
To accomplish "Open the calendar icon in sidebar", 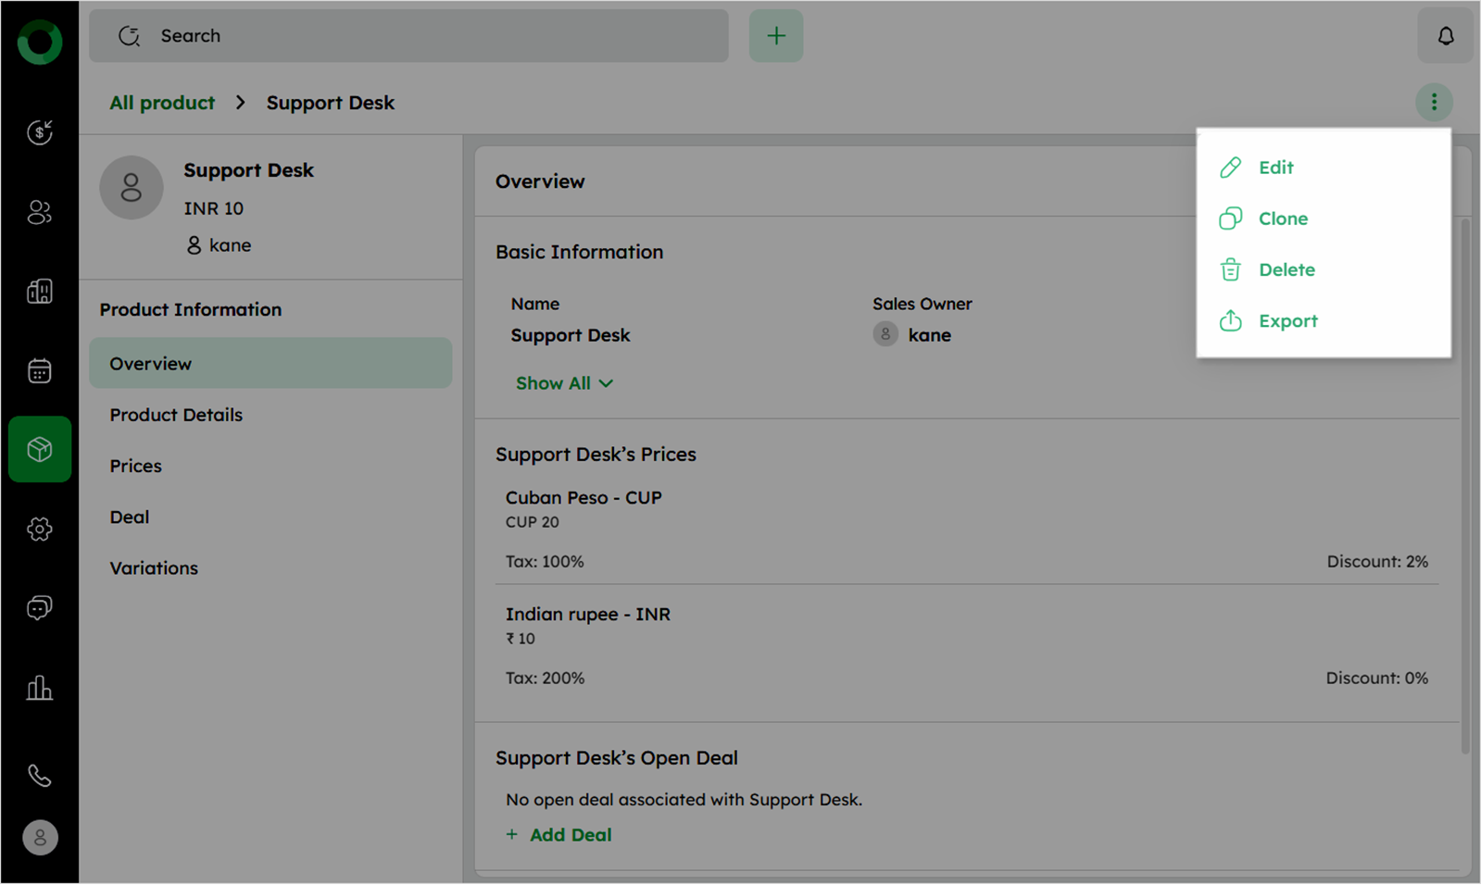I will click(x=39, y=370).
